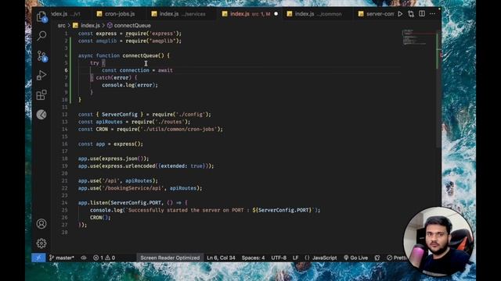Change end of line via LF
This screenshot has width=501, height=281.
296,258
